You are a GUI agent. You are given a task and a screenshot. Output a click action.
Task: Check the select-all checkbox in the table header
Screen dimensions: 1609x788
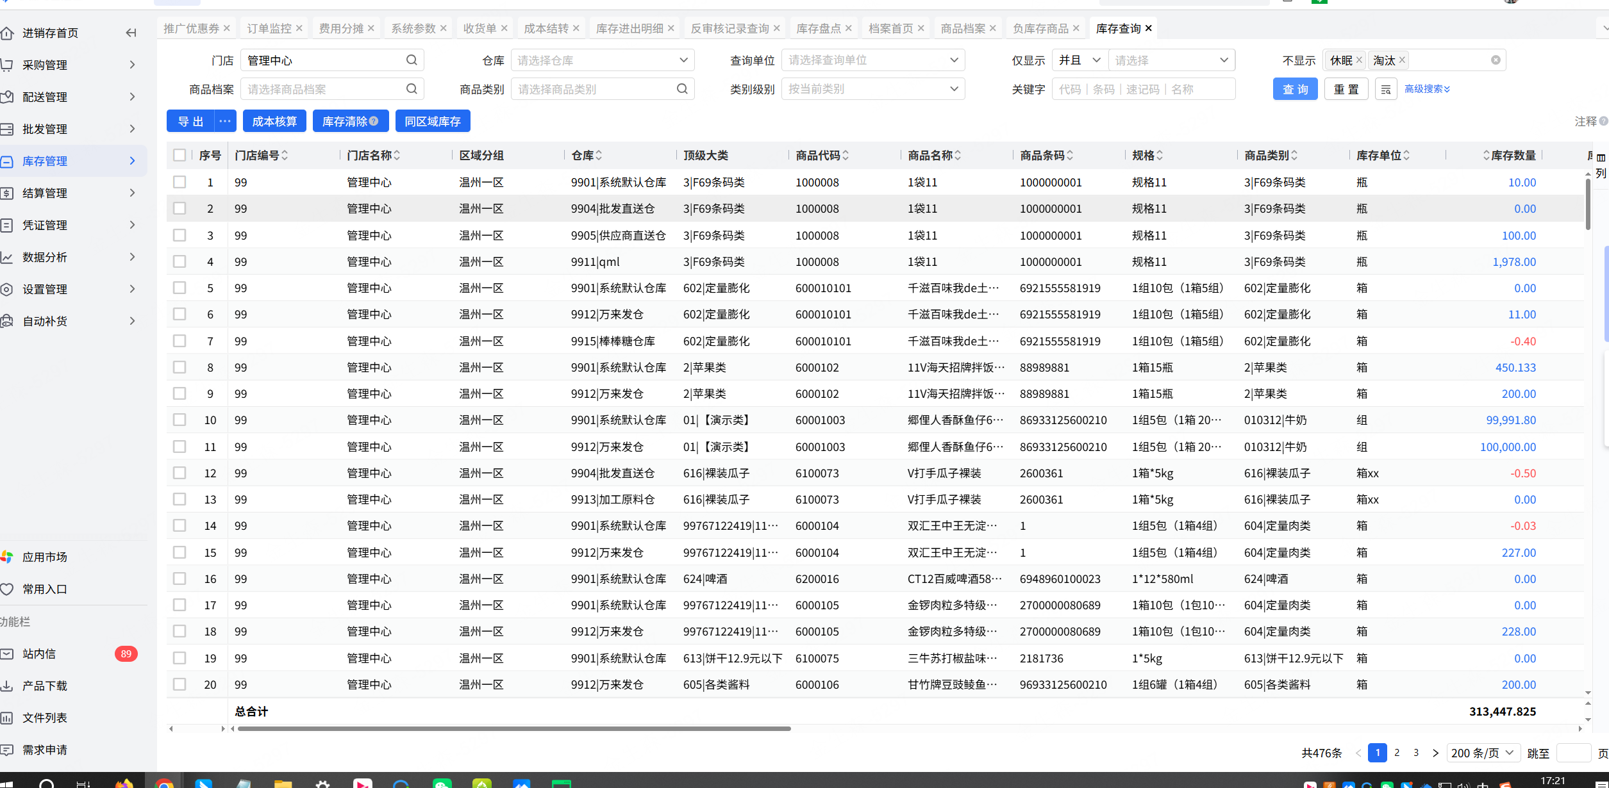(x=179, y=155)
